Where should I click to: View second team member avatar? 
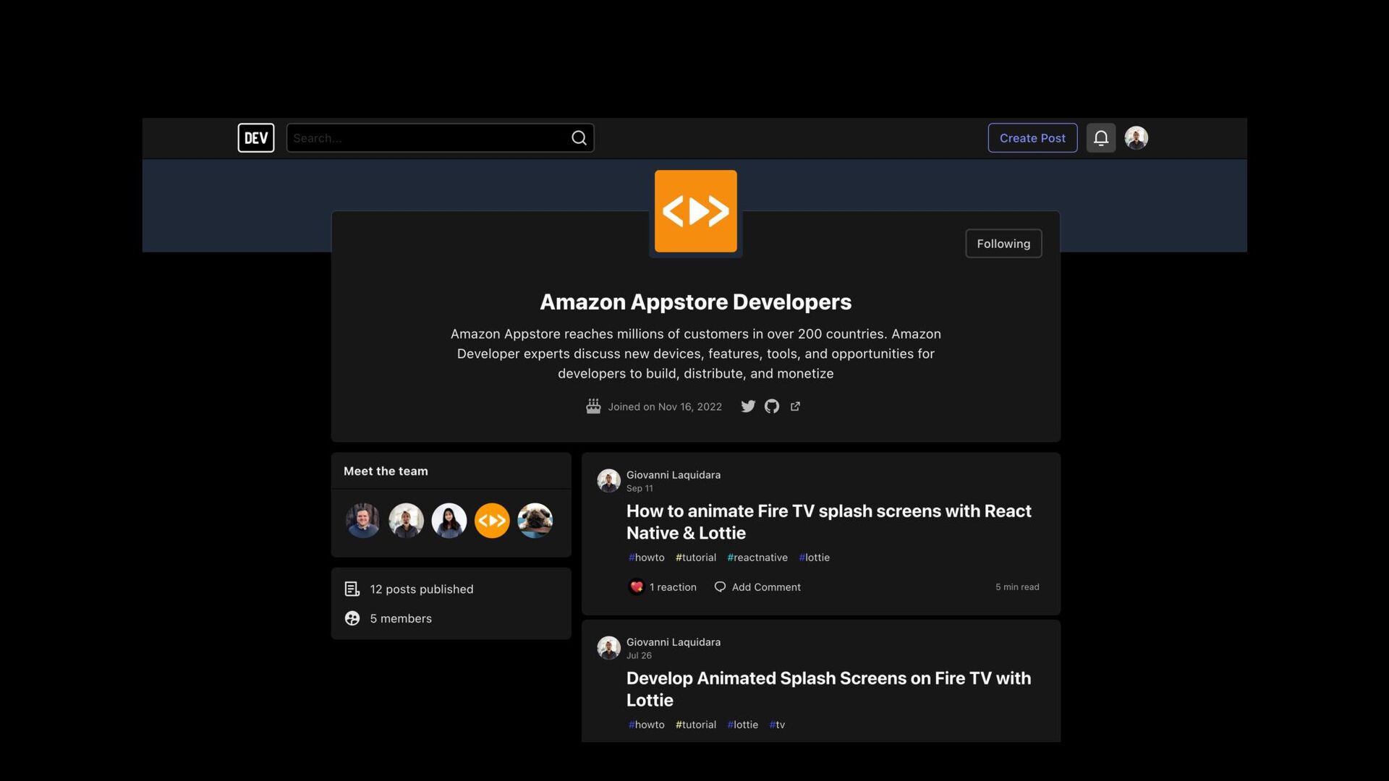pyautogui.click(x=406, y=521)
